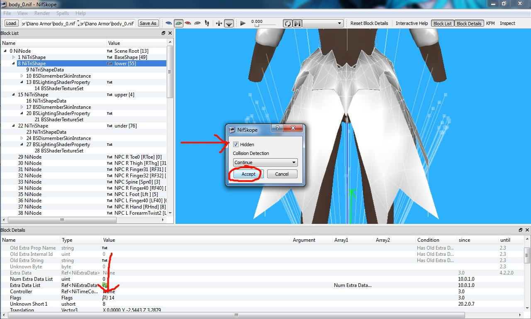Click the Flags value icon in Block Details
The image size is (531, 319).
[x=106, y=298]
